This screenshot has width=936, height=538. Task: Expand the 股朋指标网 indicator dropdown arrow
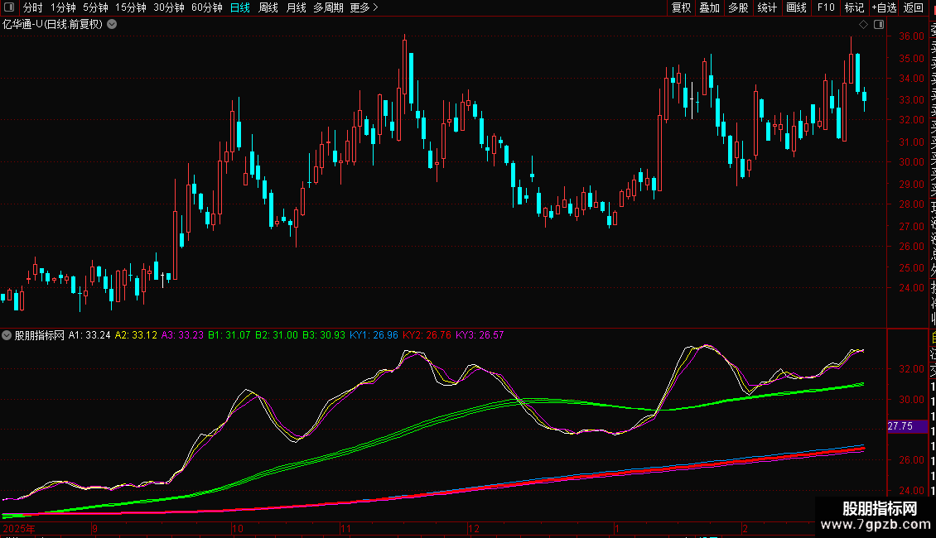(7, 335)
